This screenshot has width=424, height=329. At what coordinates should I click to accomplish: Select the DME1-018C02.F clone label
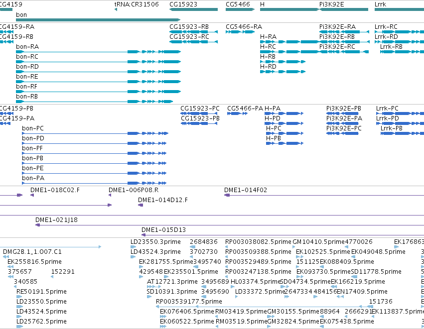(55, 190)
